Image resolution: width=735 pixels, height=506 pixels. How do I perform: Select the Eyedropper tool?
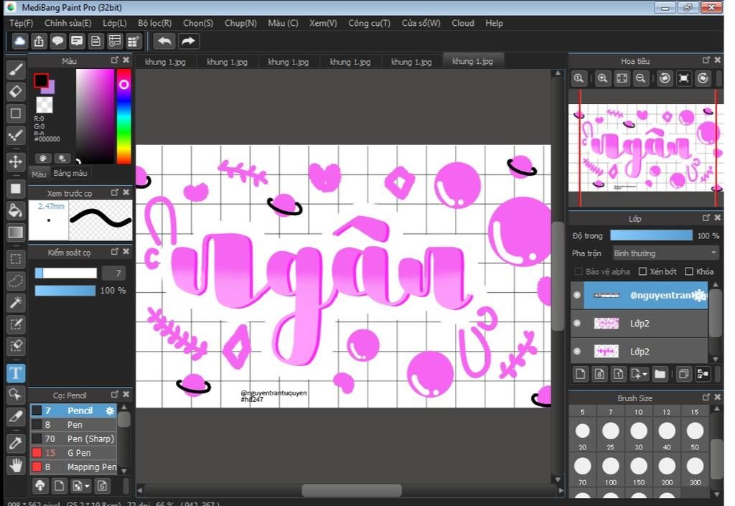(x=16, y=442)
